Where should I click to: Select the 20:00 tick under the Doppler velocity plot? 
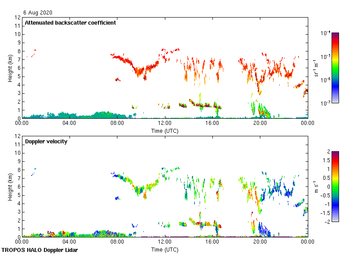[x=260, y=242]
